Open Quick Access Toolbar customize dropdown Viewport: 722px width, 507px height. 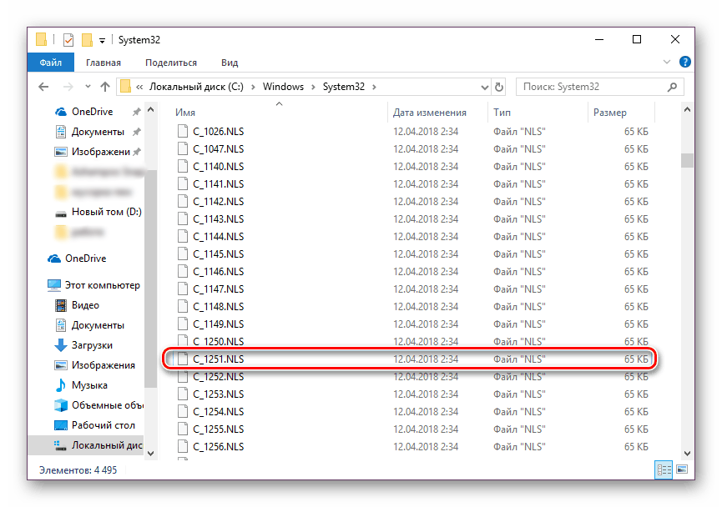(x=102, y=39)
